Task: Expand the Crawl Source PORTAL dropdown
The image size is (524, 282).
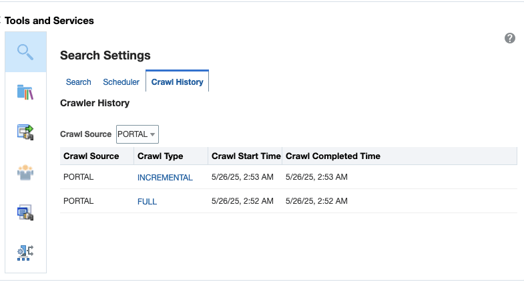Action: (x=138, y=134)
